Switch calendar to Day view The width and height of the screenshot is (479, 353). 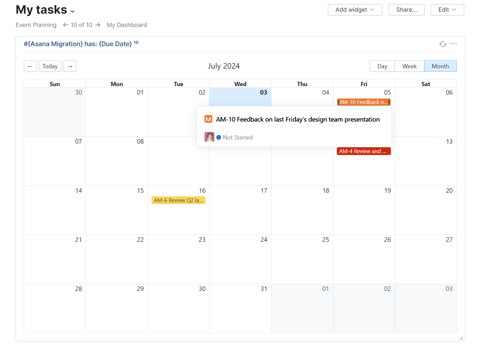[x=382, y=66]
